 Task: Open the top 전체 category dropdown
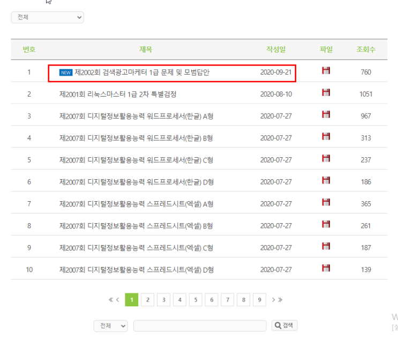(48, 17)
